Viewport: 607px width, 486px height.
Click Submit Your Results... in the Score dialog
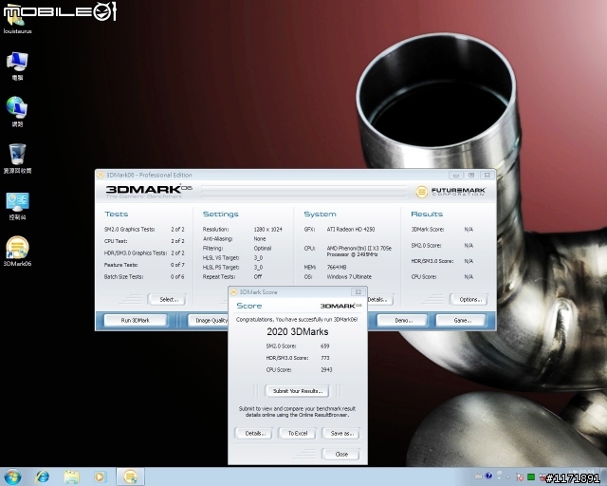click(297, 391)
